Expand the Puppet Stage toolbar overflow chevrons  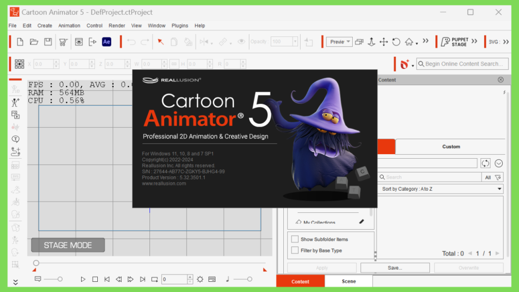point(474,41)
